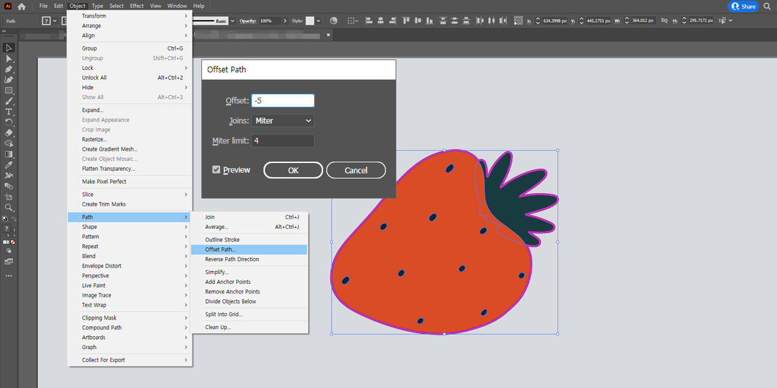Open the Joins dropdown
Viewport: 777px width, 388px height.
[283, 121]
